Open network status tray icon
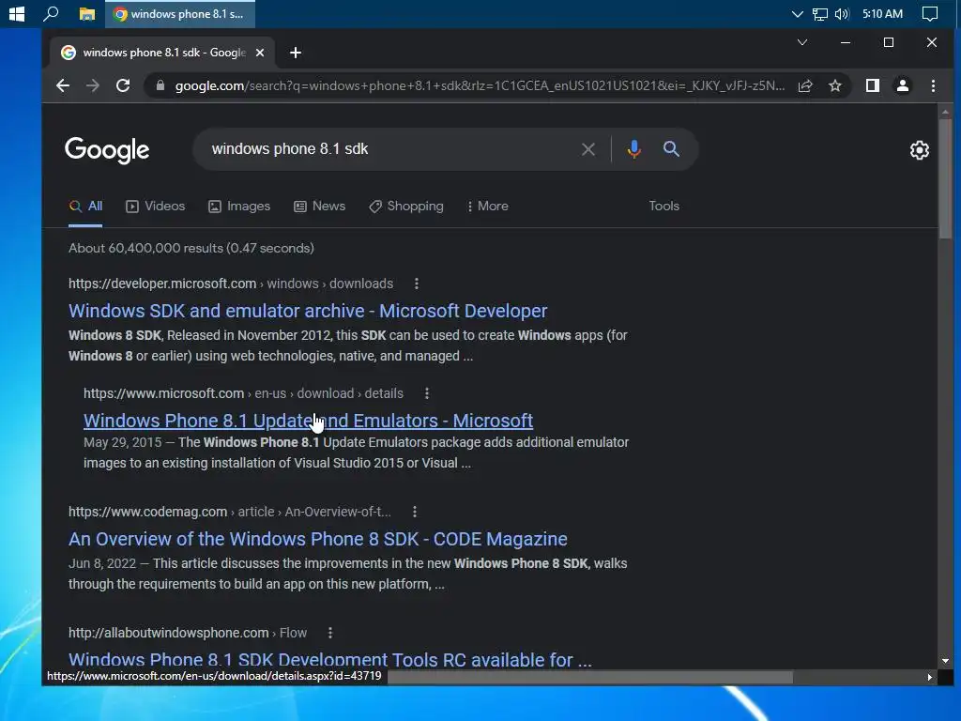Viewport: 961px width, 721px height. click(x=819, y=13)
